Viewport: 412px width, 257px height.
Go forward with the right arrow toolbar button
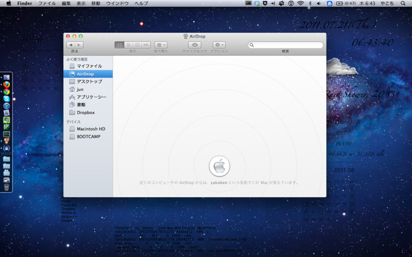pyautogui.click(x=79, y=45)
